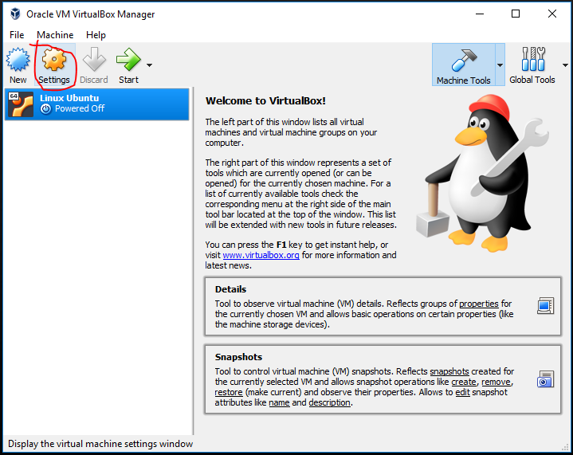573x455 pixels.
Task: Click the restore link in Snapshots
Action: tap(229, 392)
